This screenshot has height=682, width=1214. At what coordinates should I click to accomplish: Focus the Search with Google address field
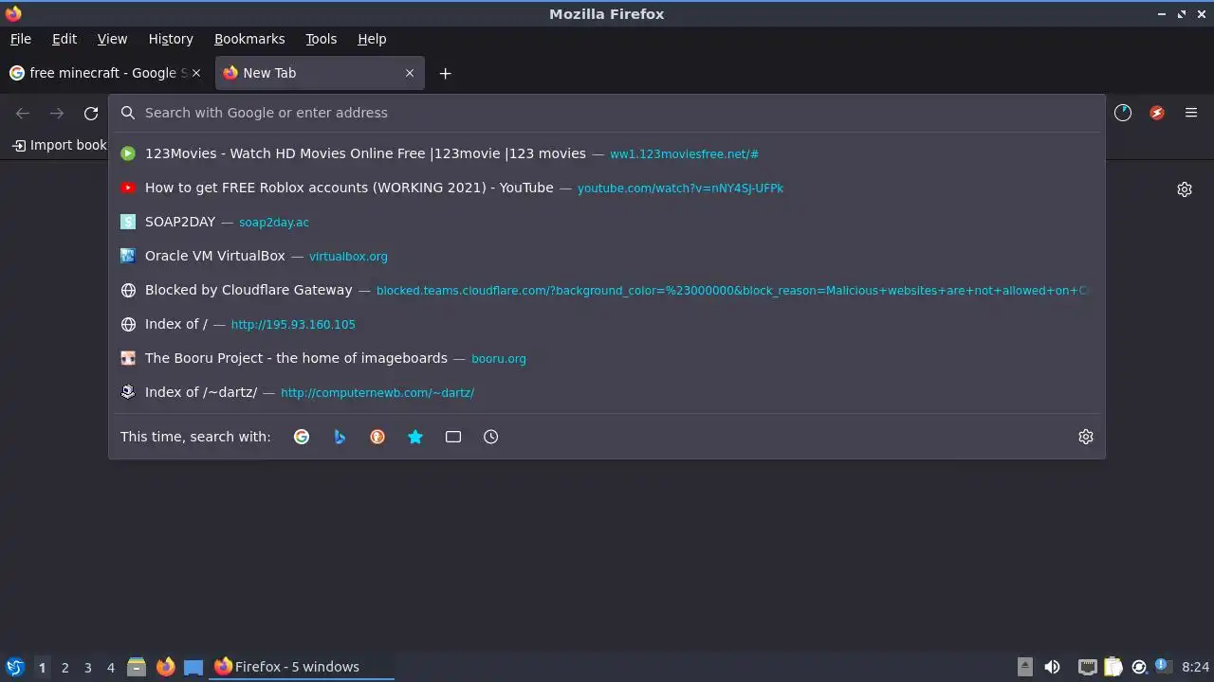click(x=607, y=113)
